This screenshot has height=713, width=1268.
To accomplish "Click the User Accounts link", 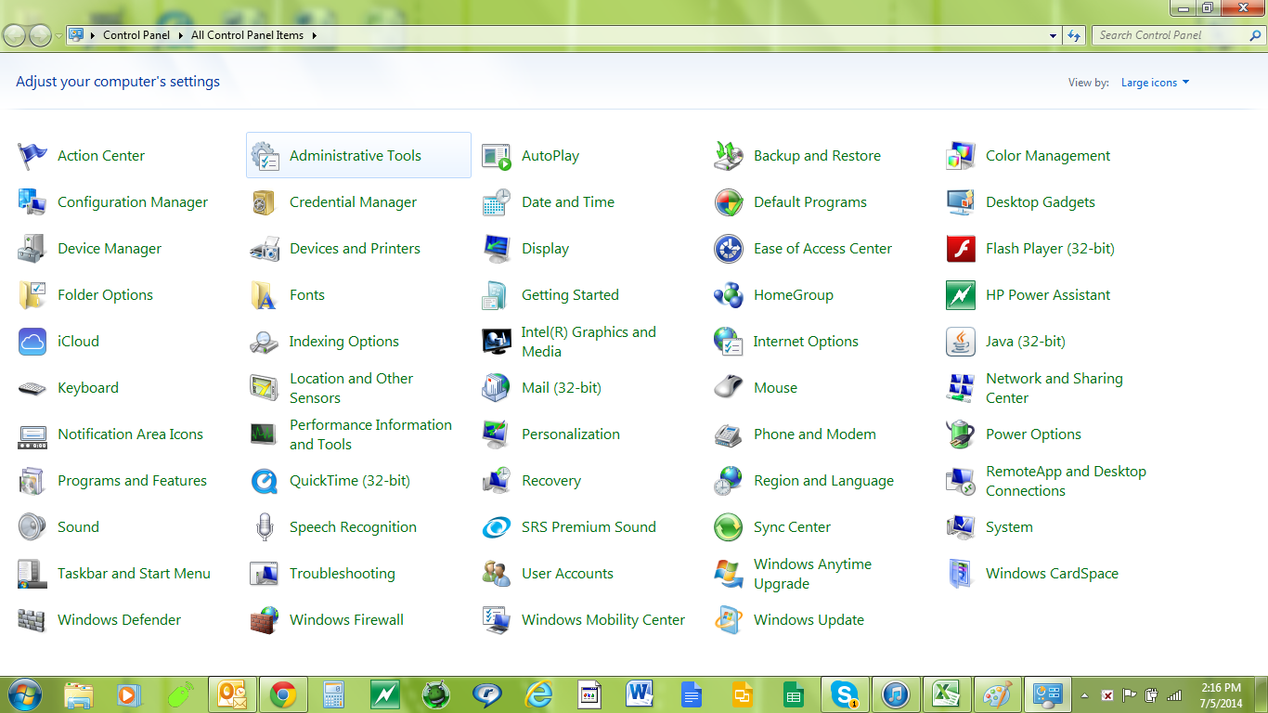I will (567, 574).
